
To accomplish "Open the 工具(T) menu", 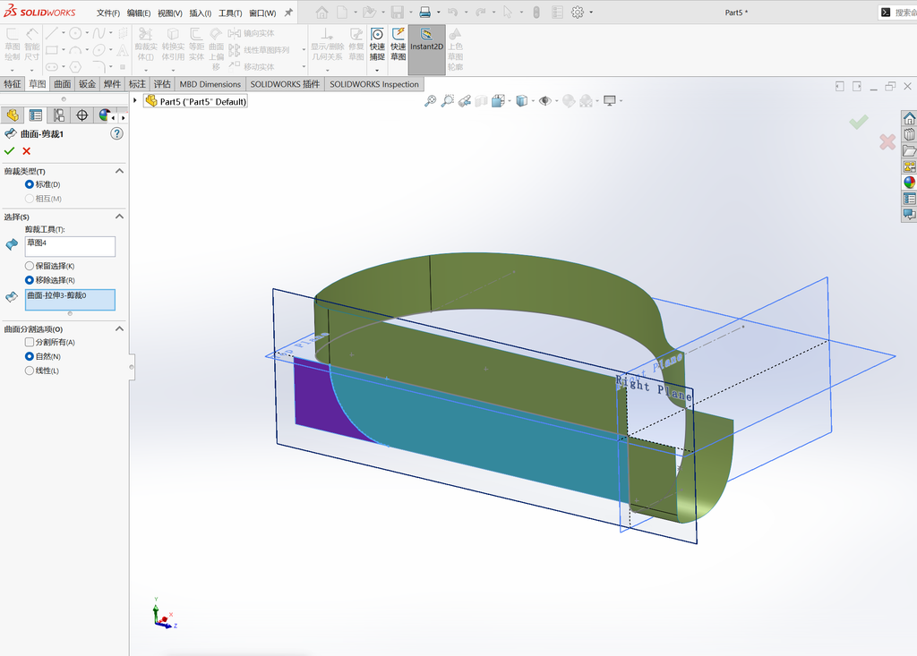I will (x=230, y=13).
